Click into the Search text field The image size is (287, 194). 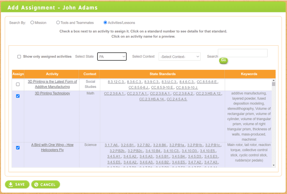coord(243,53)
